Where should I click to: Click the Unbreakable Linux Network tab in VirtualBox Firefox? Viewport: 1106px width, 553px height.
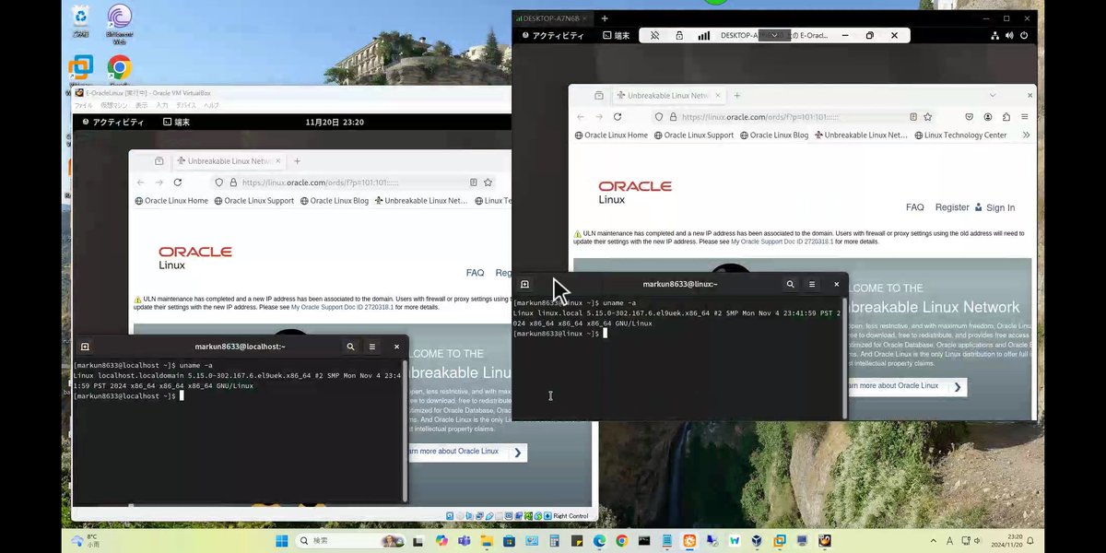point(228,160)
